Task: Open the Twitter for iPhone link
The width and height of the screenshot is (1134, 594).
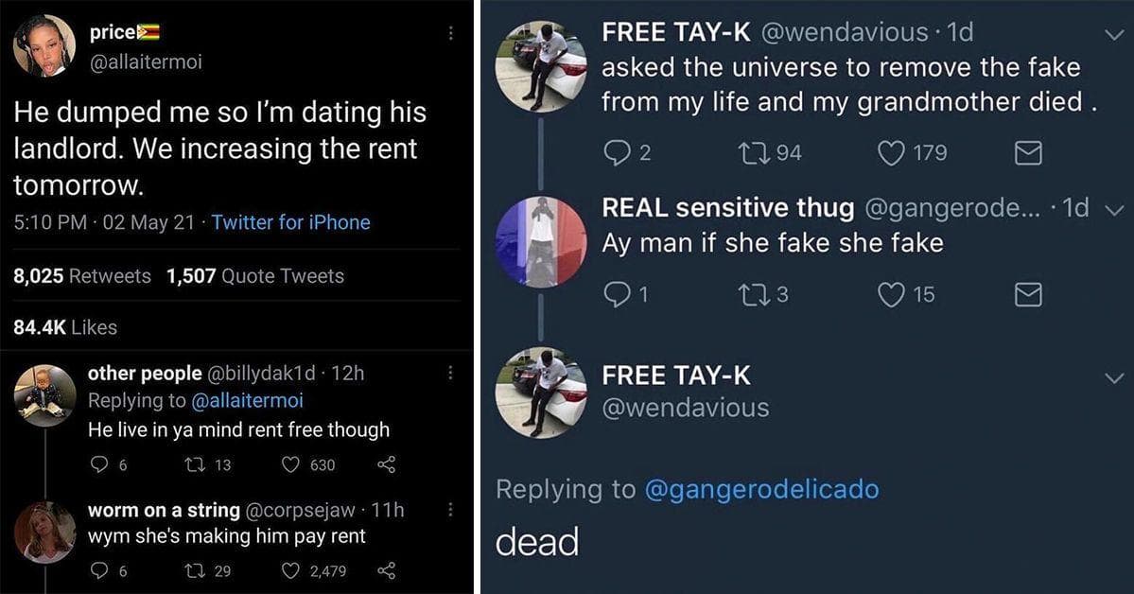Action: (x=291, y=222)
